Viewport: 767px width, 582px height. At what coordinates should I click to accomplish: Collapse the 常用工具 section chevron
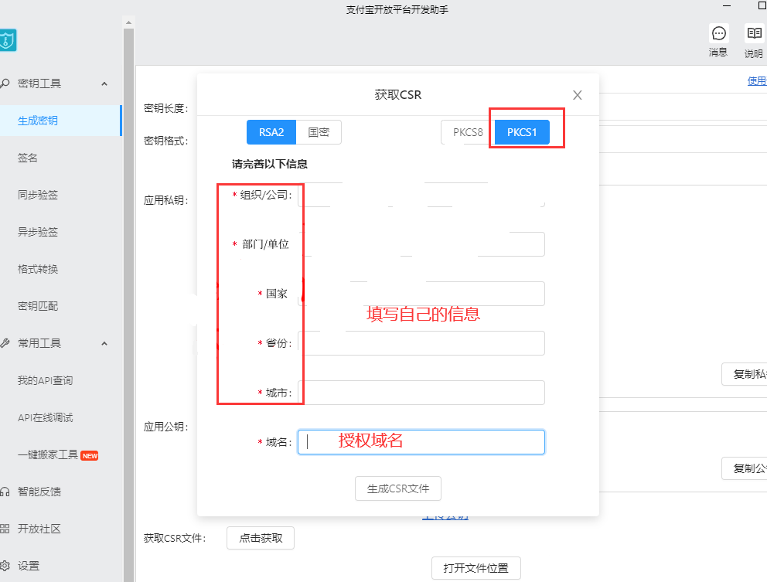tap(104, 343)
